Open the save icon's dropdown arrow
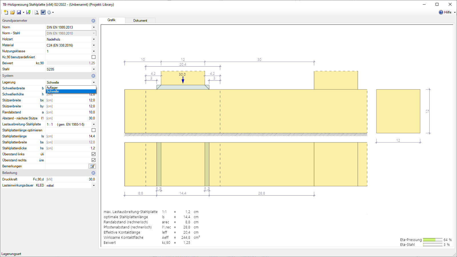Viewport: 457px width, 257px height. [x=23, y=13]
